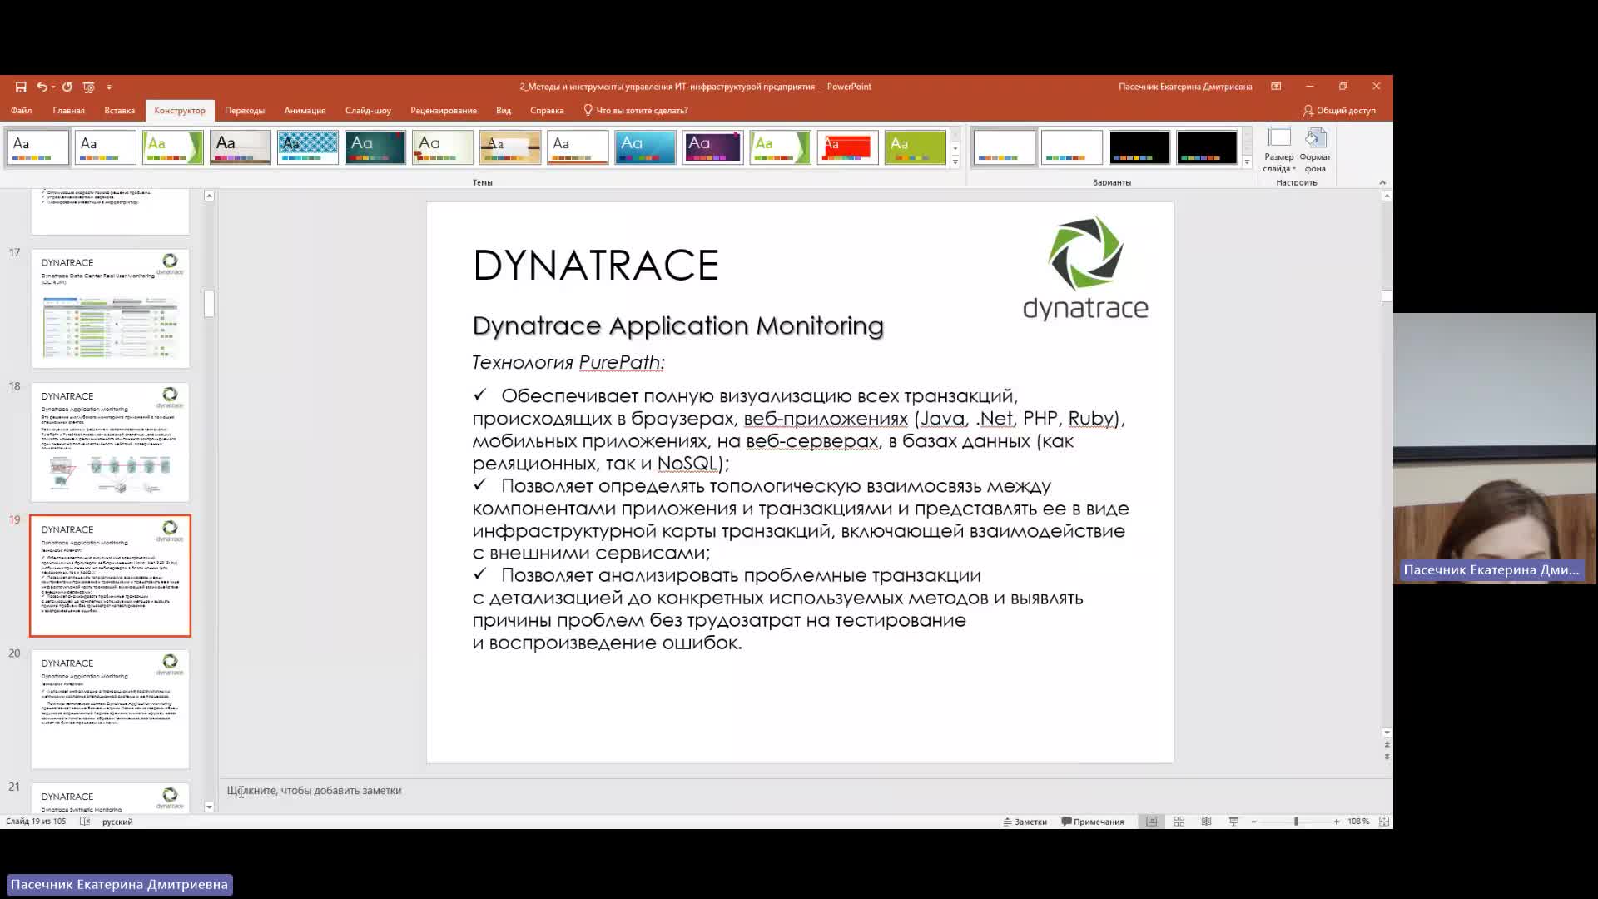Image resolution: width=1598 pixels, height=899 pixels.
Task: Open the Переходы ribbon tab
Action: [245, 110]
